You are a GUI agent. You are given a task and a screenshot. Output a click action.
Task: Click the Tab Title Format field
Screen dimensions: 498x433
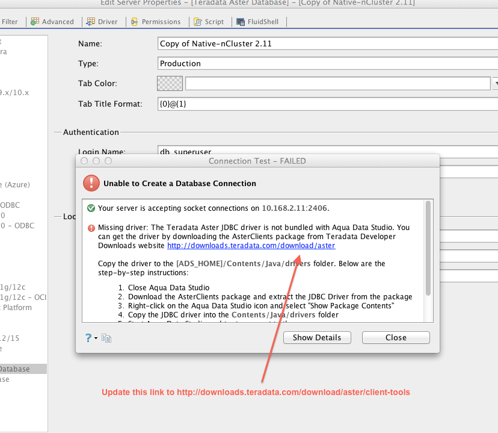(327, 104)
